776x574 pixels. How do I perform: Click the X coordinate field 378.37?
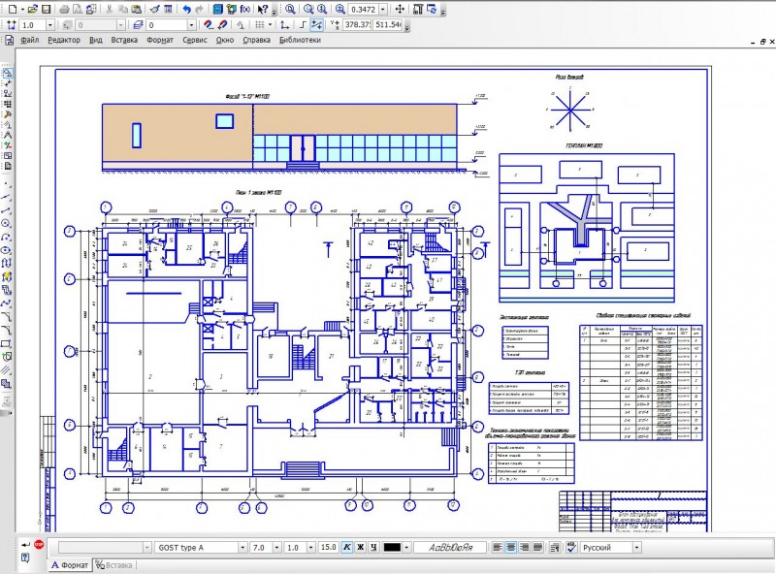pyautogui.click(x=356, y=24)
